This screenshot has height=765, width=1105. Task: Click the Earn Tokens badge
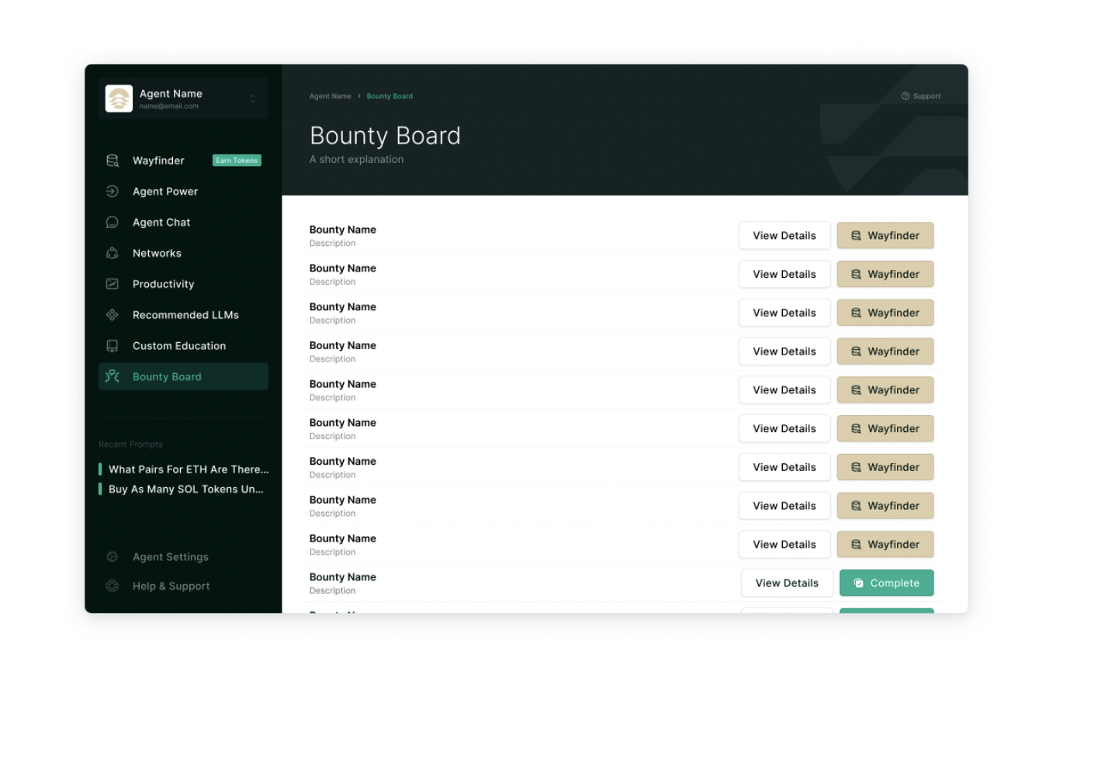pyautogui.click(x=237, y=161)
